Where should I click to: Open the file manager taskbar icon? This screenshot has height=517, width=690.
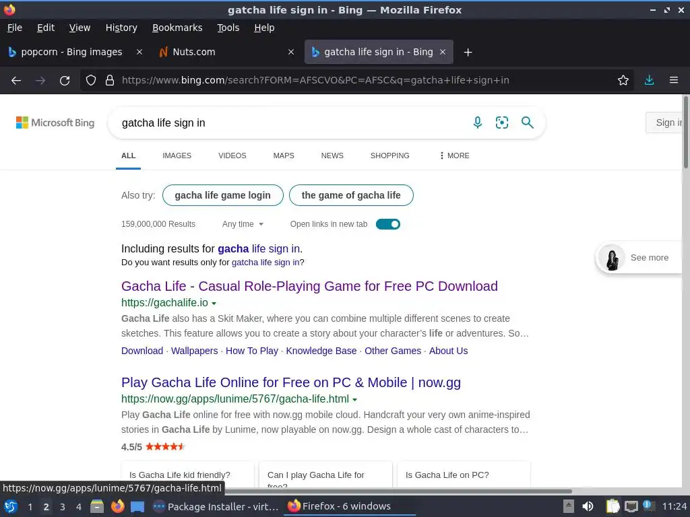[x=97, y=506]
